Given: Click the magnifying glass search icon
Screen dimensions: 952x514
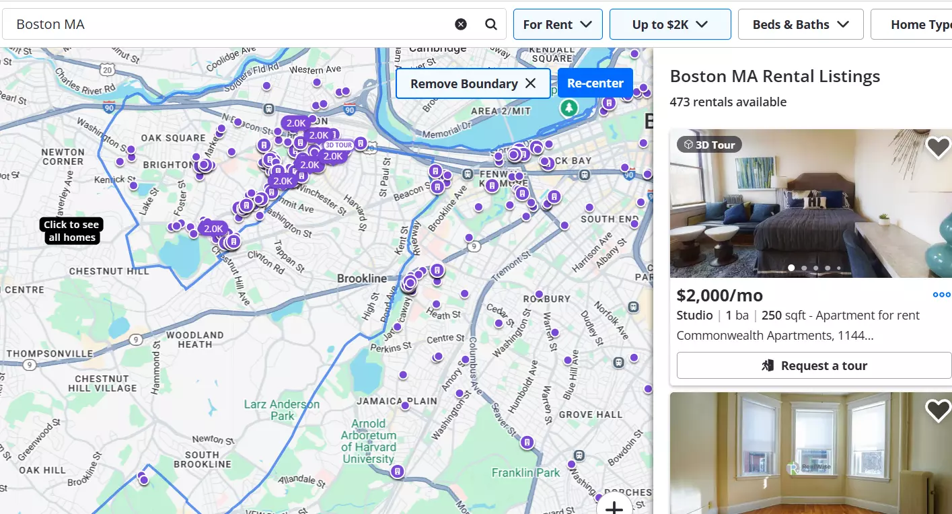Looking at the screenshot, I should [491, 24].
